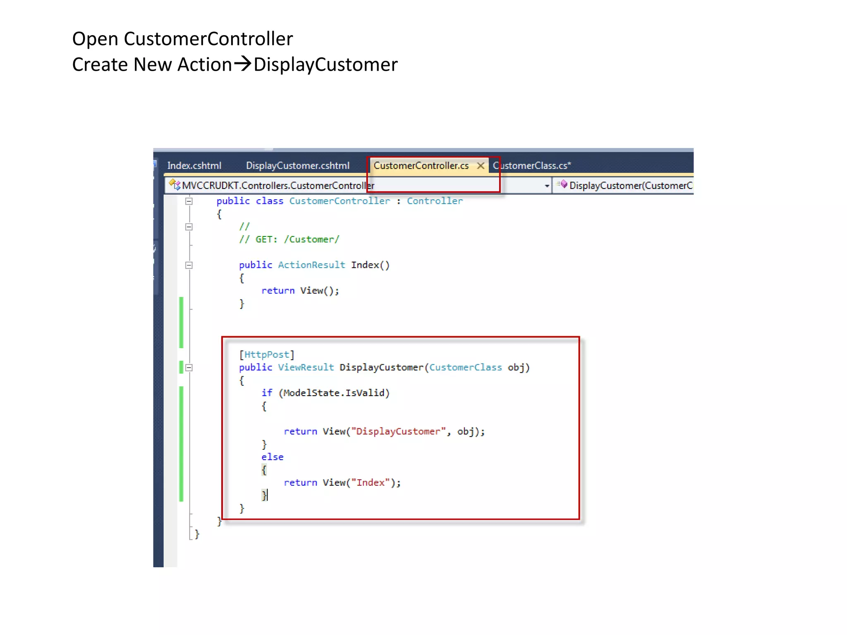Open the class navigation dropdown arrow
This screenshot has width=847, height=635.
coord(547,186)
